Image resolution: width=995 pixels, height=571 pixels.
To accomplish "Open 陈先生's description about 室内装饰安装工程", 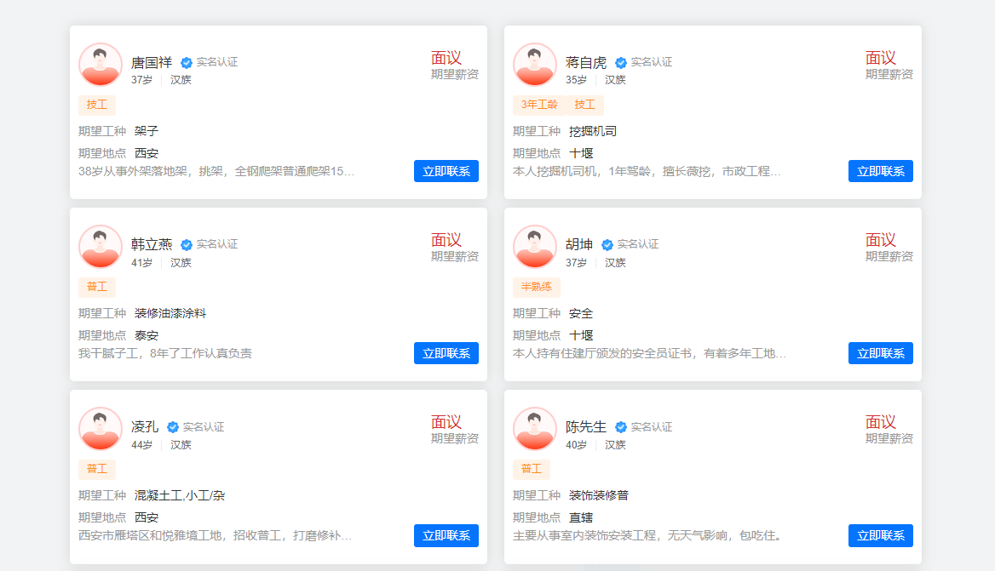I will coord(647,535).
